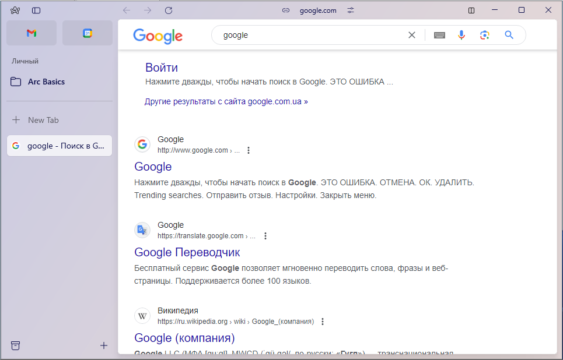Click the Личный space label

25,61
